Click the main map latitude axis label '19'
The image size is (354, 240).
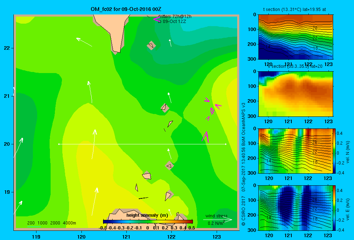7,192
